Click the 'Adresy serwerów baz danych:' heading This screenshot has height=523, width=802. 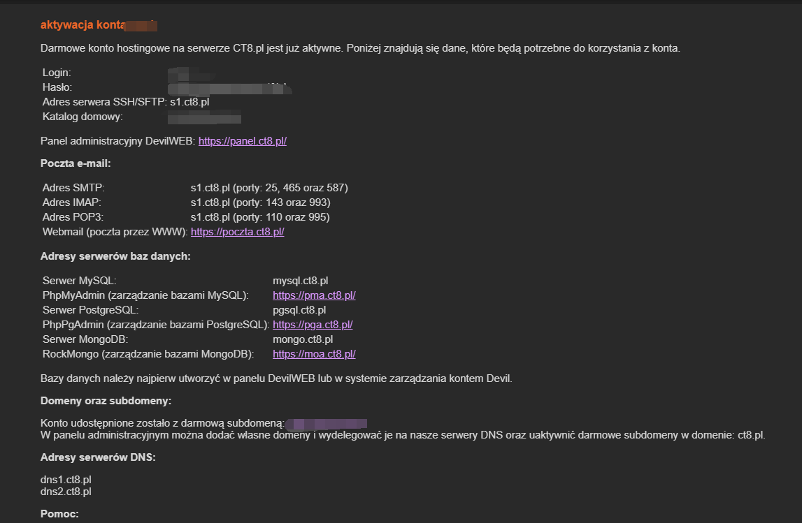115,256
